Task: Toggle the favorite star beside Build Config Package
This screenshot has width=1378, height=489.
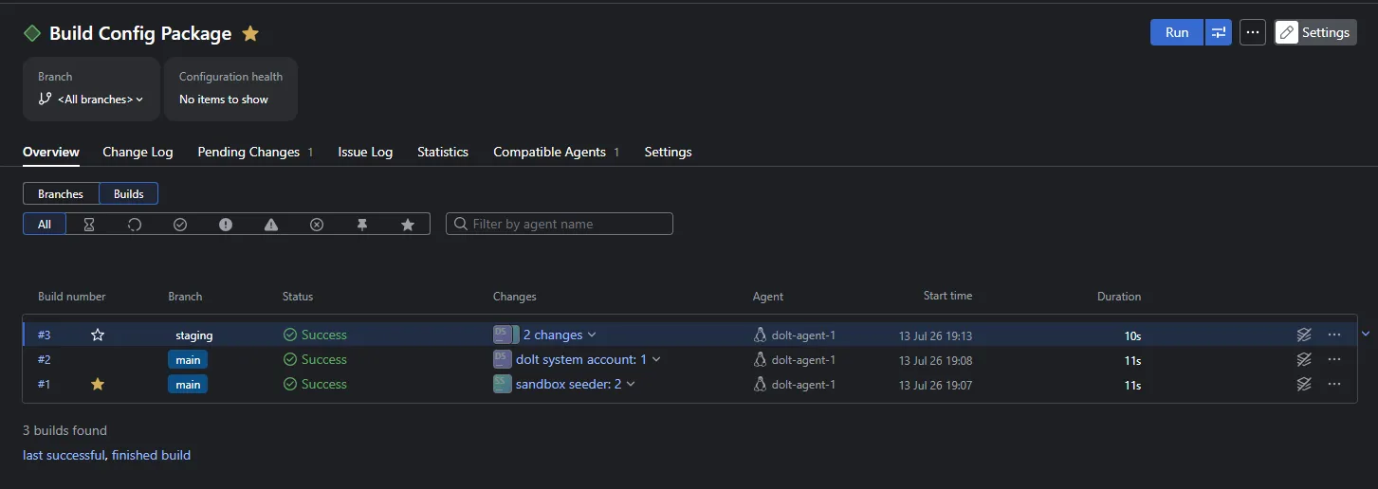Action: pyautogui.click(x=250, y=33)
